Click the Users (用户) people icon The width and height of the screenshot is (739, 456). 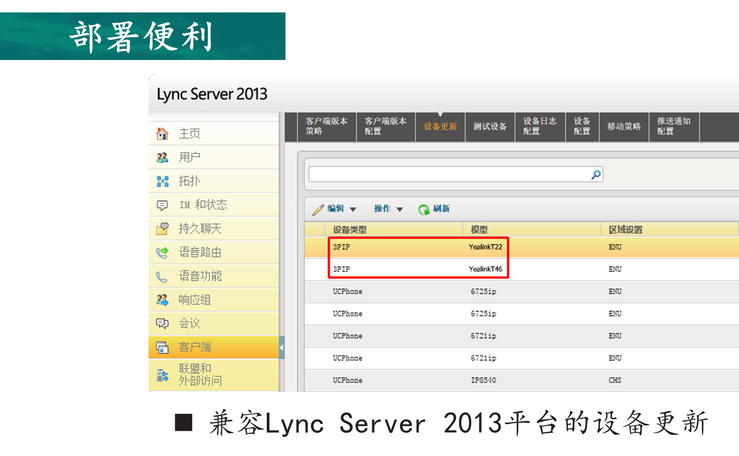[x=162, y=157]
